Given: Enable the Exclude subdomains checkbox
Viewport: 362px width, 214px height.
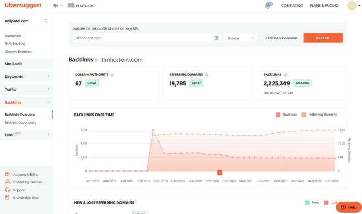Looking at the screenshot, I should [x=262, y=38].
